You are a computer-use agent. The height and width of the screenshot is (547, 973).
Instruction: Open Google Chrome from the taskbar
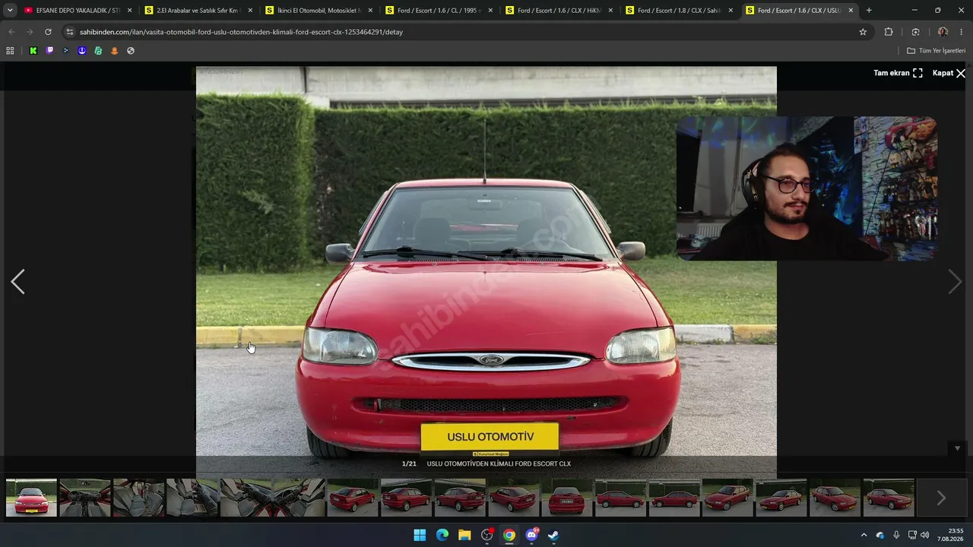pos(509,535)
